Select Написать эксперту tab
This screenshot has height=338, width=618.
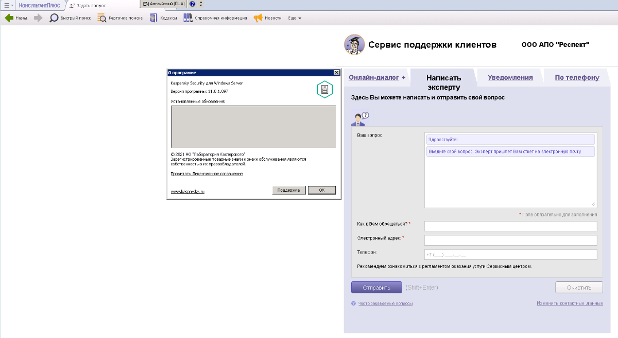443,82
